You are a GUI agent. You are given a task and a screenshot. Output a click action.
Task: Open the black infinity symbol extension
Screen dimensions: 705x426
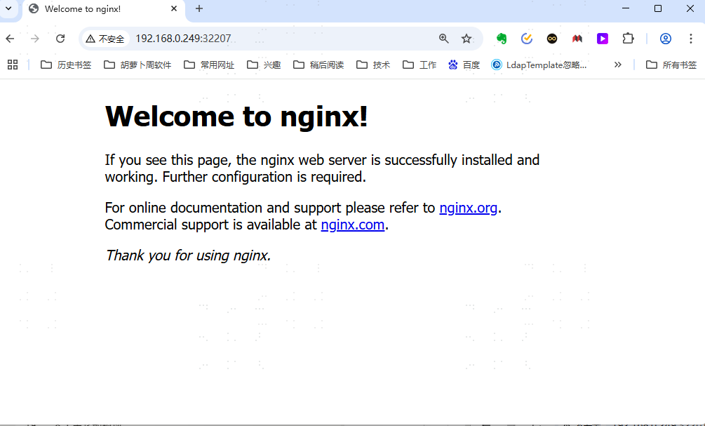pos(552,39)
